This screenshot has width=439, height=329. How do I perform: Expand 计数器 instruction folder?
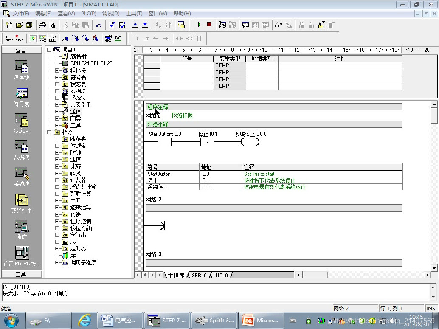[57, 180]
